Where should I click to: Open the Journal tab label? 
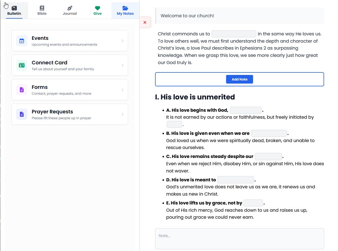[x=70, y=14]
